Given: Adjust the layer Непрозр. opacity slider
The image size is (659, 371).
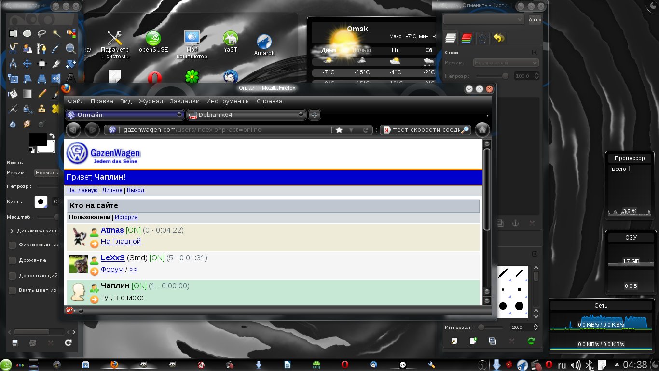Looking at the screenshot, I should [493, 76].
